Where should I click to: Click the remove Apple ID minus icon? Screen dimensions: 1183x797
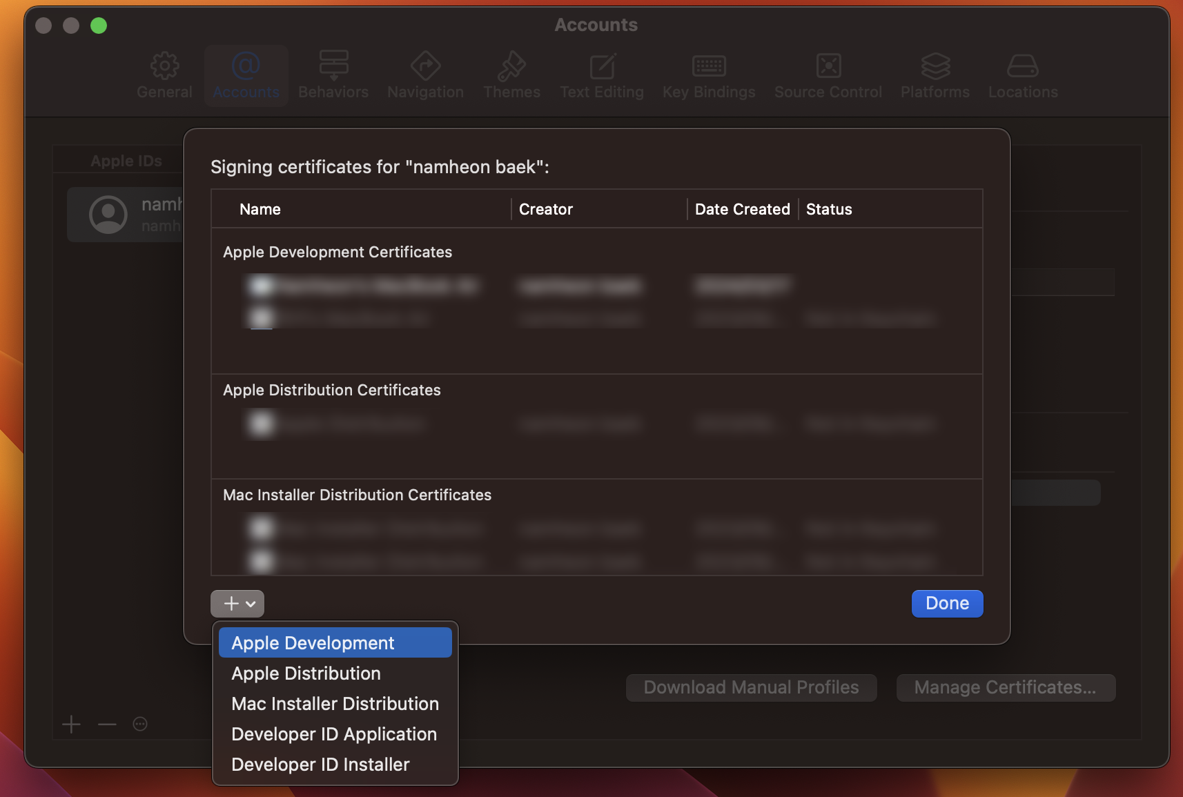107,724
